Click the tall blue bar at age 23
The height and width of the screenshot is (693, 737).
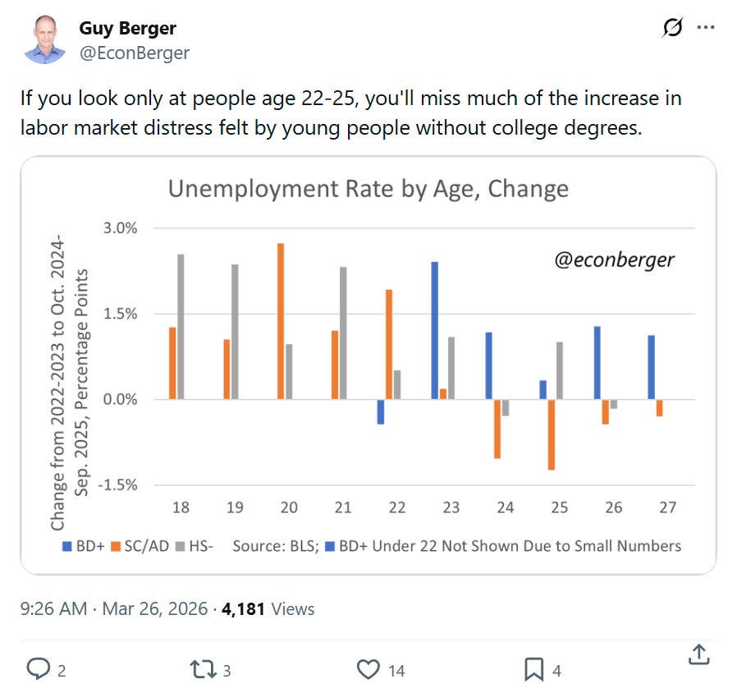(x=435, y=331)
